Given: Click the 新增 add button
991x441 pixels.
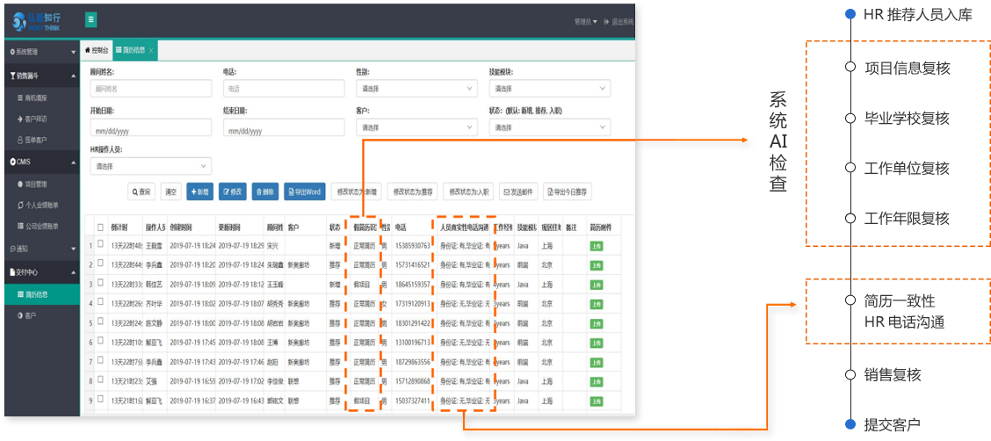Looking at the screenshot, I should tap(199, 192).
